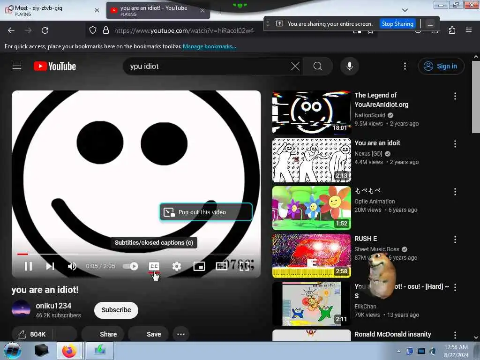Click the video progress bar

click(136, 254)
